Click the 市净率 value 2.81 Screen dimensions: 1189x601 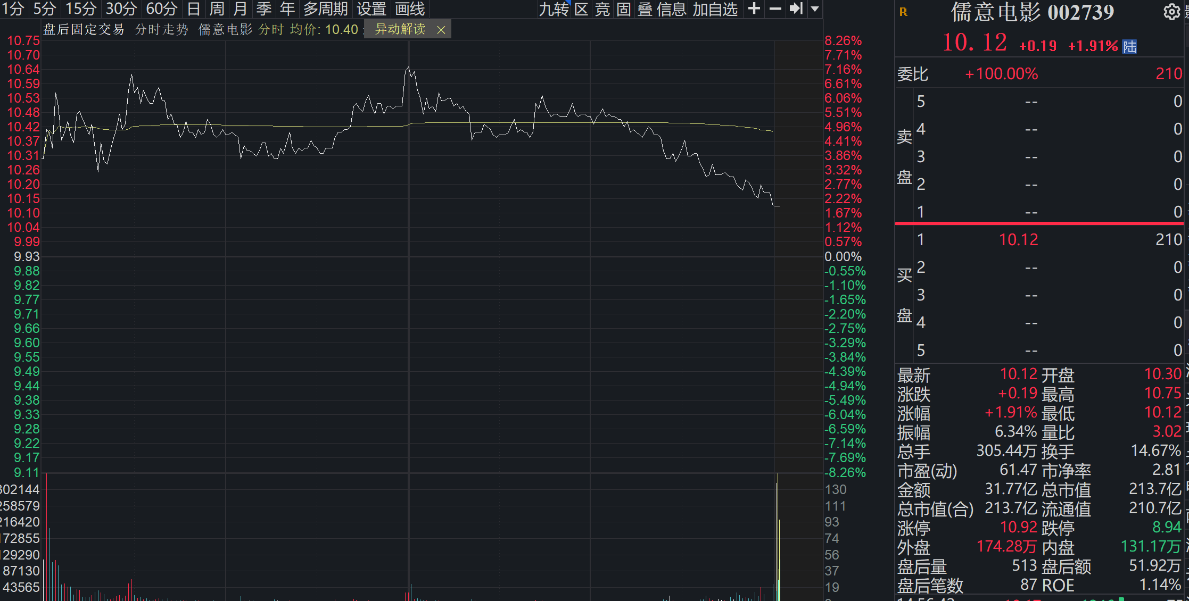[x=1167, y=470]
